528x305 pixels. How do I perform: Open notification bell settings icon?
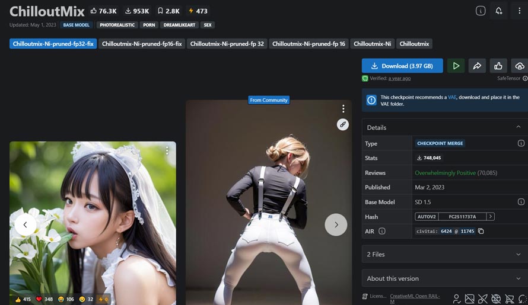click(498, 11)
